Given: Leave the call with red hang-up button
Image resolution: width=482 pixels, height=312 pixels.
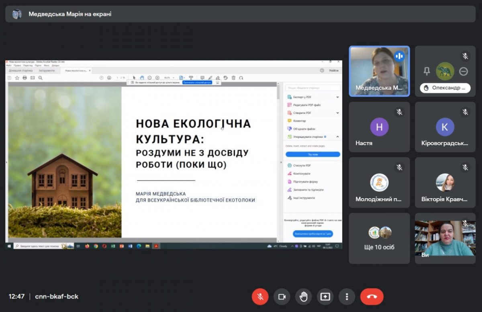Looking at the screenshot, I should click(372, 297).
